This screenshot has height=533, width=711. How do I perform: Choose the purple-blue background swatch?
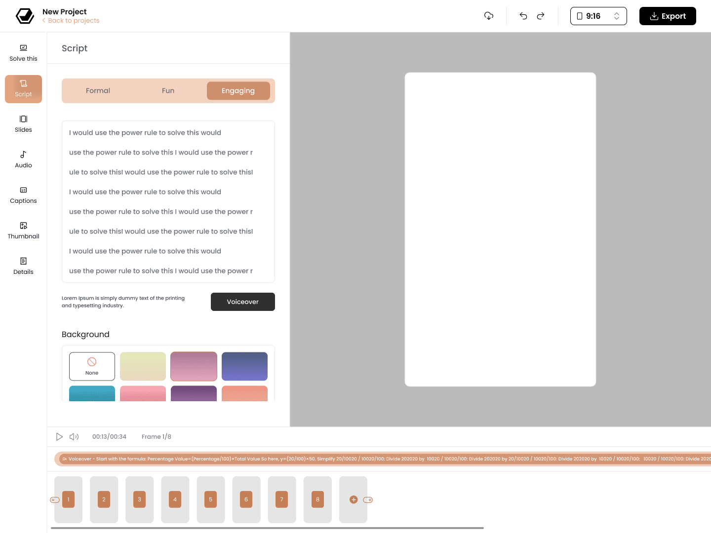(244, 366)
